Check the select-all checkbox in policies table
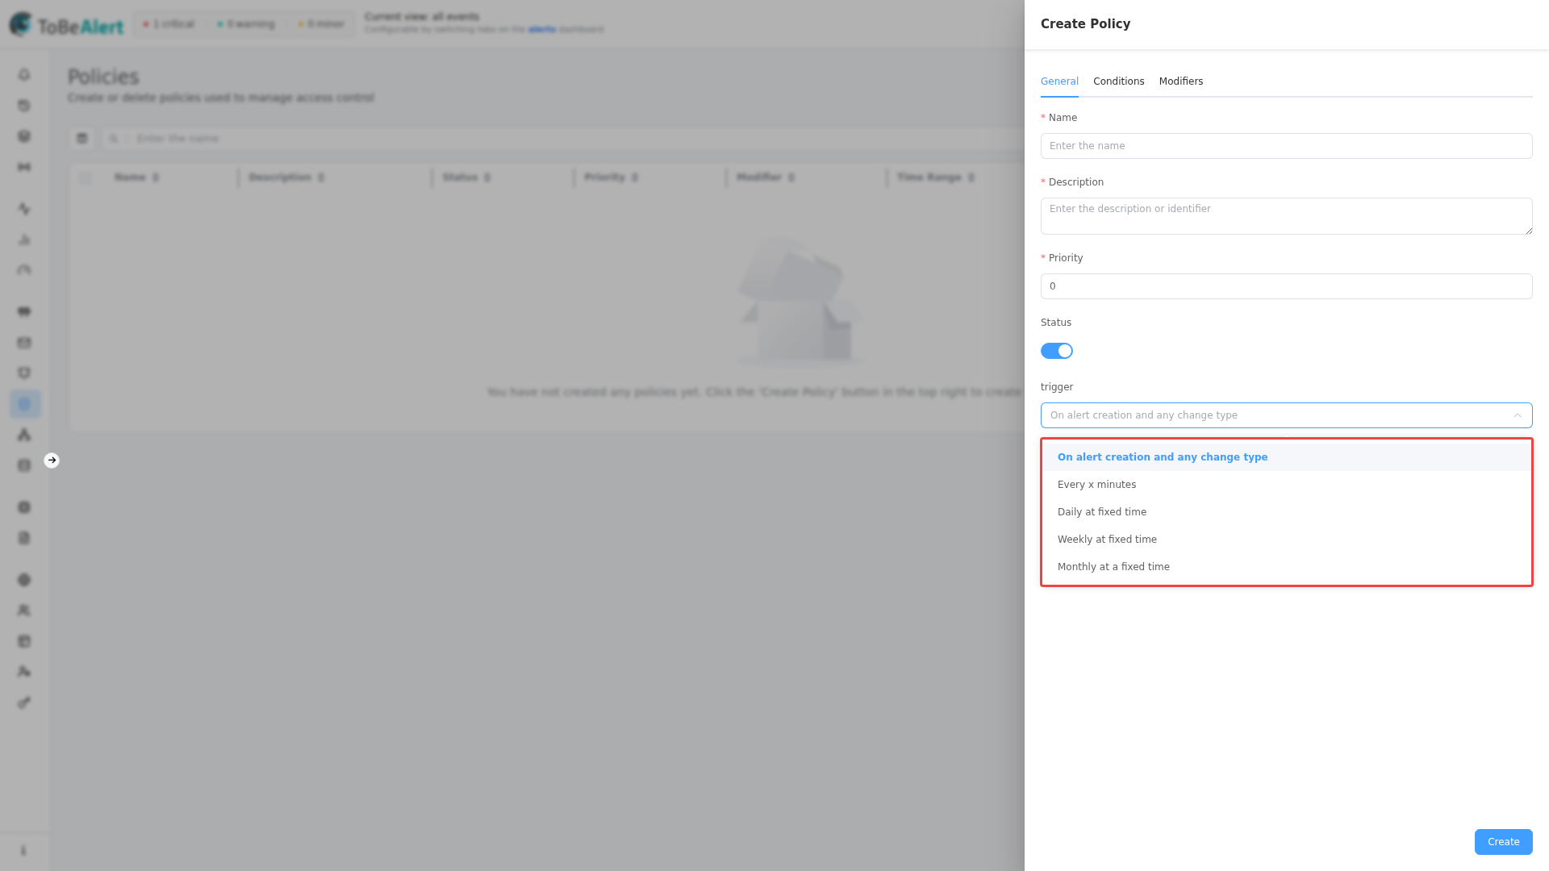Screen dimensions: 1549x871 coord(86,178)
